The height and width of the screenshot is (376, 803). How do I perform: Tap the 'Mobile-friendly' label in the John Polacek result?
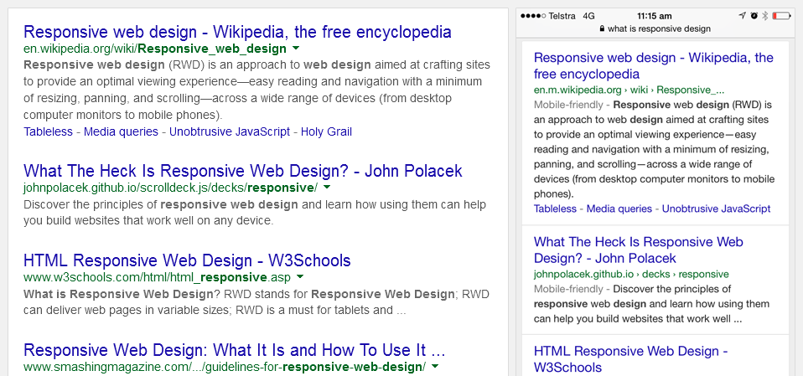(x=568, y=289)
